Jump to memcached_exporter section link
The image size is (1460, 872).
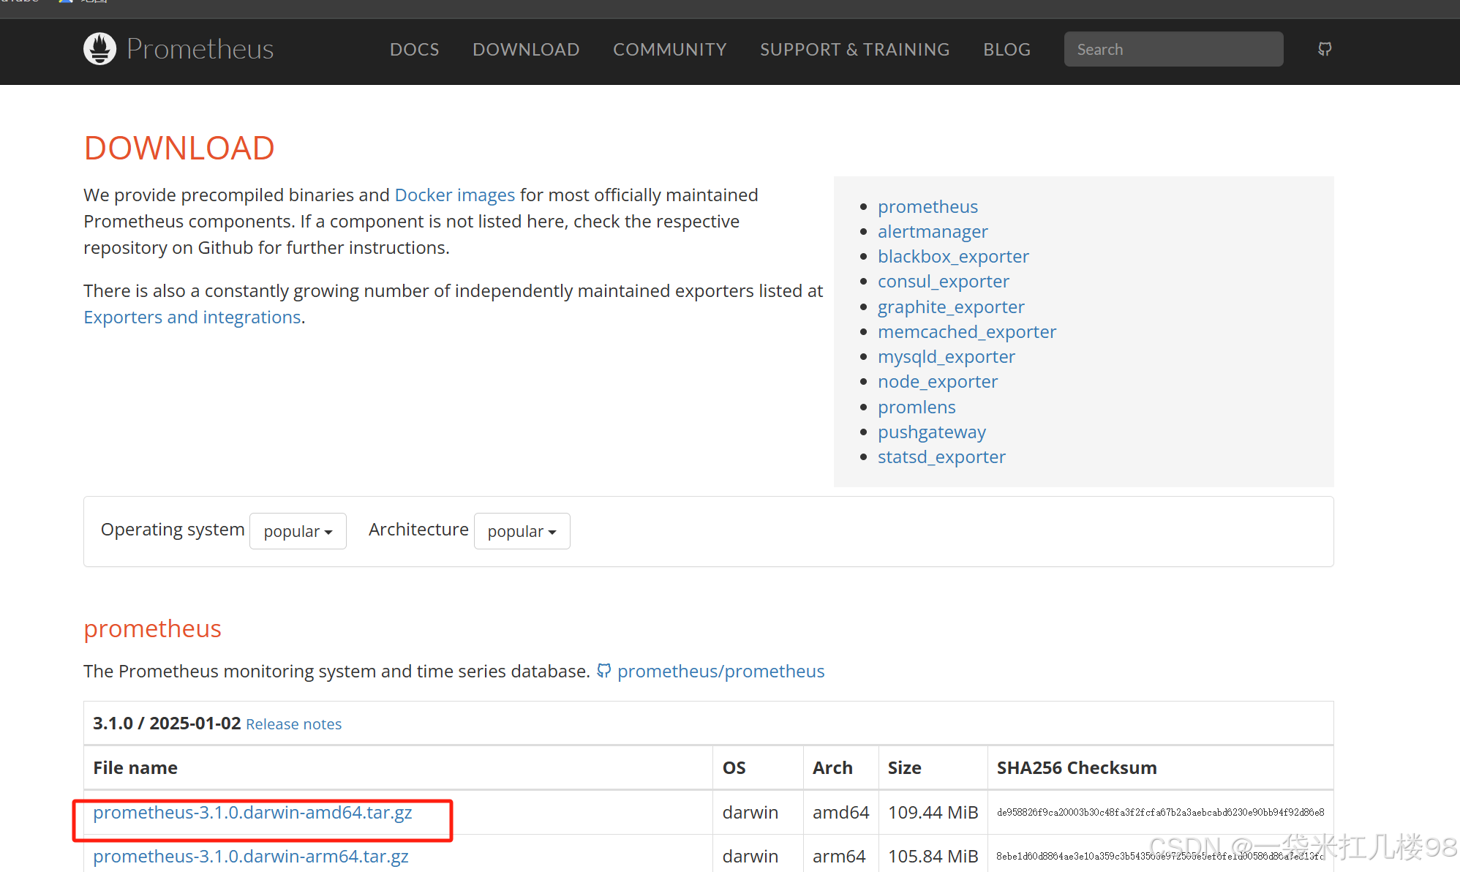pos(967,332)
